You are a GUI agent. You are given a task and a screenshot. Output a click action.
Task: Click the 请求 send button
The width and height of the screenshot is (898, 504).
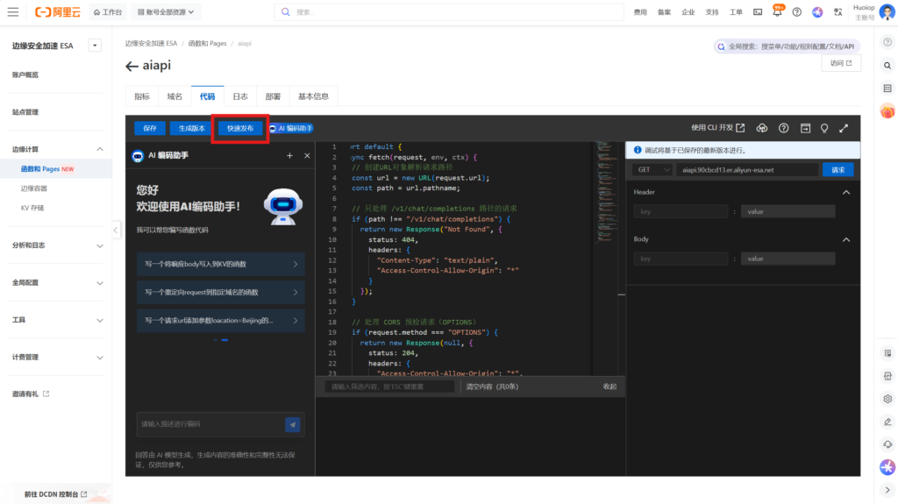(837, 169)
